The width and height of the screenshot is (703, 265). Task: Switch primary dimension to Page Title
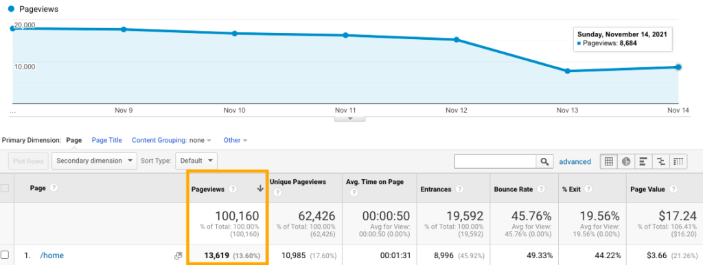[106, 140]
